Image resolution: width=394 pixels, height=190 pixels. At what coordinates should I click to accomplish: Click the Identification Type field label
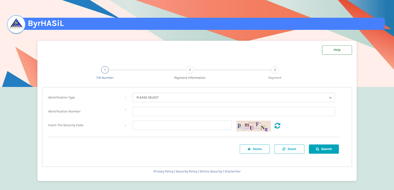61,98
